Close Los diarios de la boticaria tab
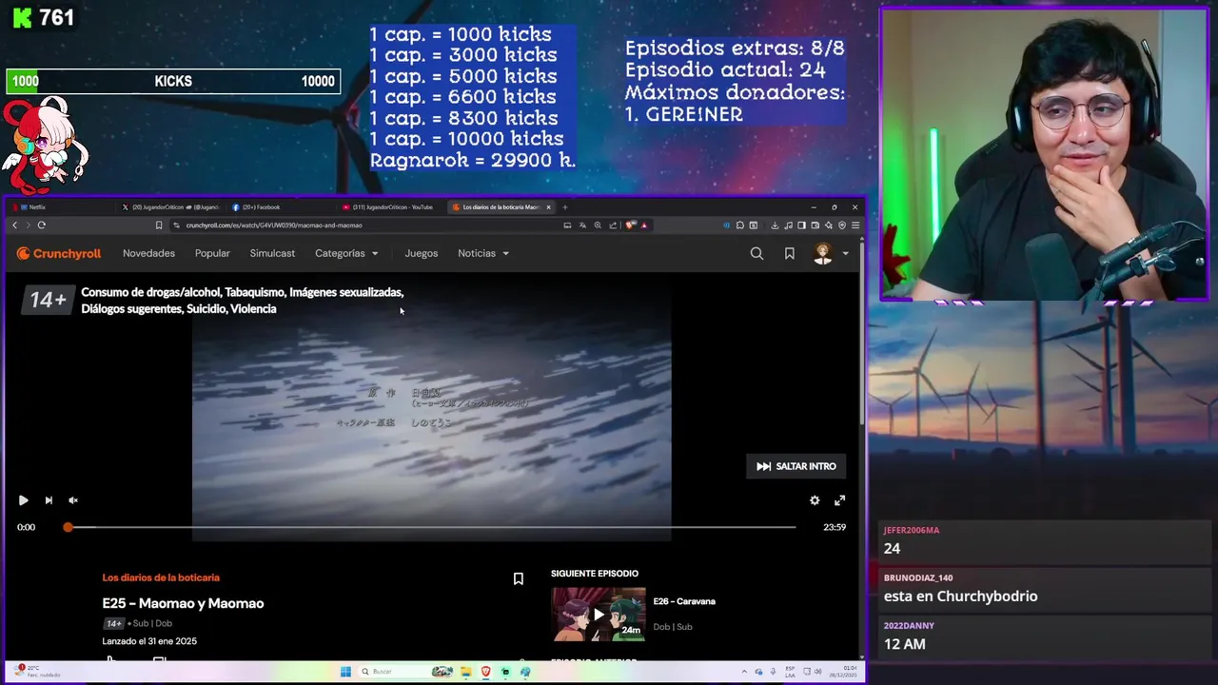Viewport: 1218px width, 685px height. [548, 206]
